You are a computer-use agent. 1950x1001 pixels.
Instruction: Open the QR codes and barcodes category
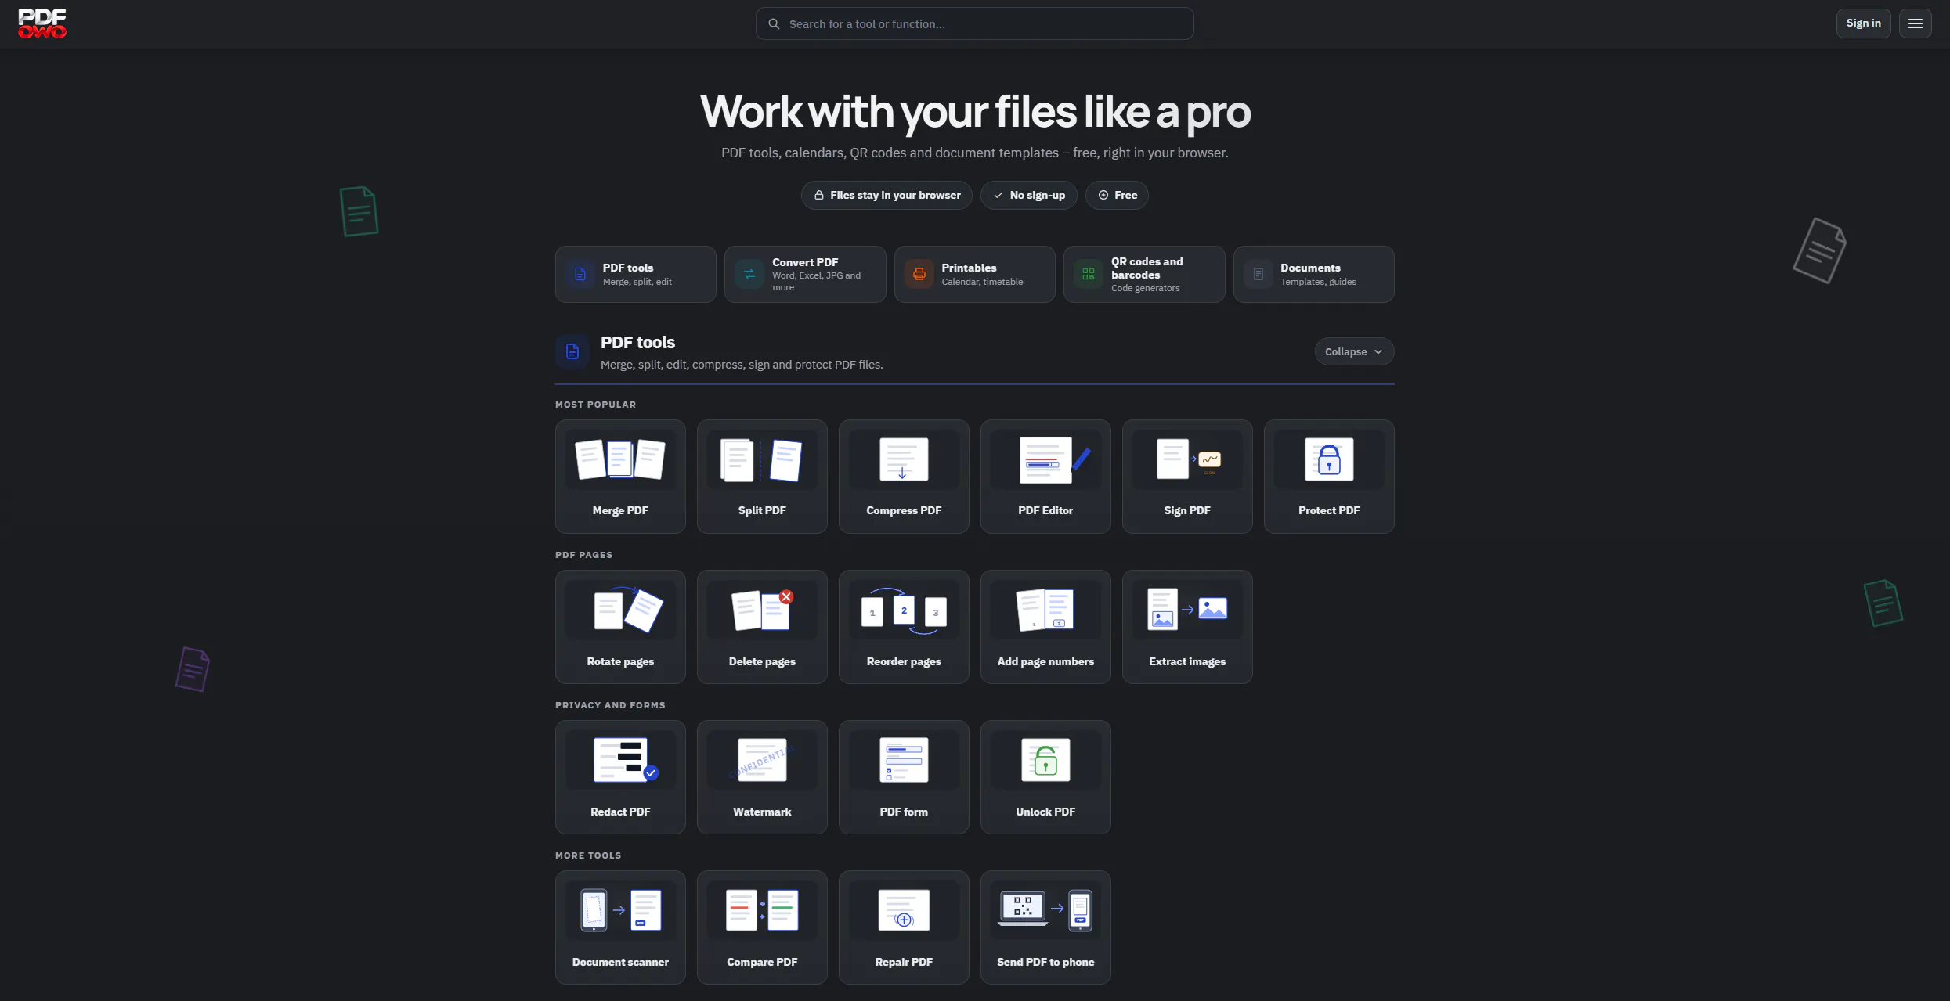click(x=1144, y=274)
